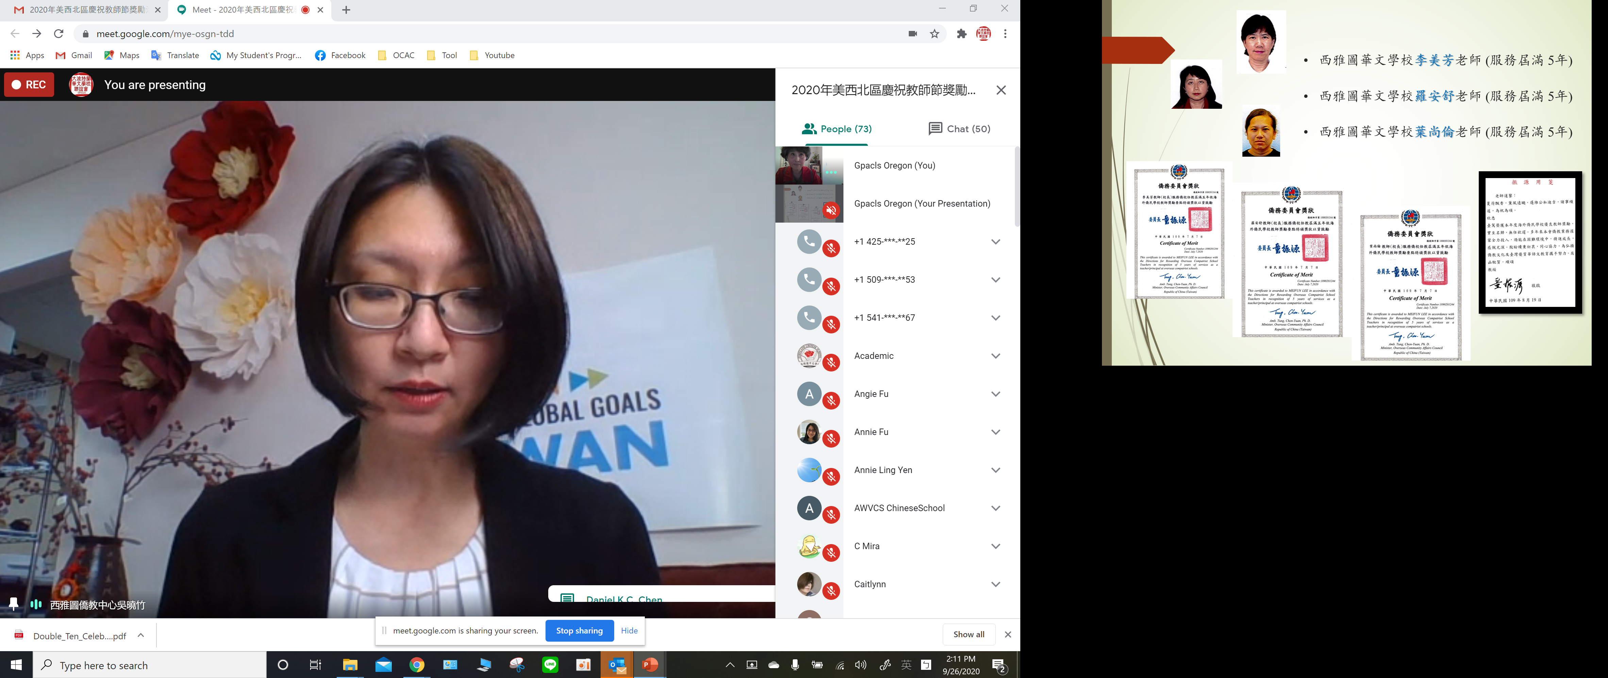Toggle mute icon for Academic participant
This screenshot has height=678, width=1608.
point(831,363)
